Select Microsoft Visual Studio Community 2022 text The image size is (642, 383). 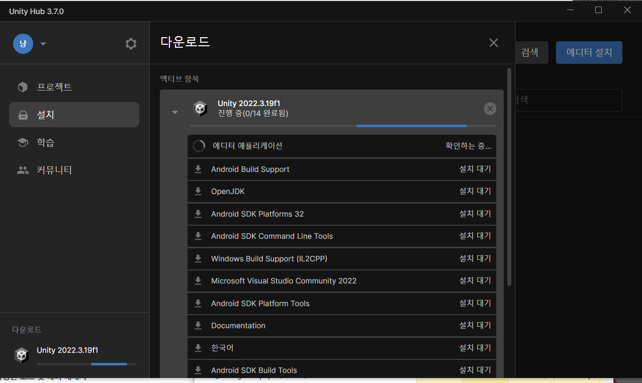coord(284,281)
